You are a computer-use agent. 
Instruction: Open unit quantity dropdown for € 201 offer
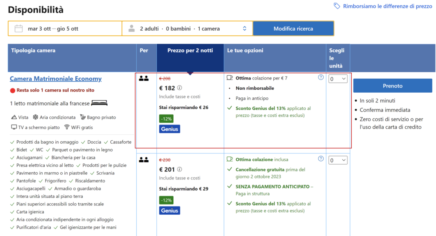coord(338,160)
